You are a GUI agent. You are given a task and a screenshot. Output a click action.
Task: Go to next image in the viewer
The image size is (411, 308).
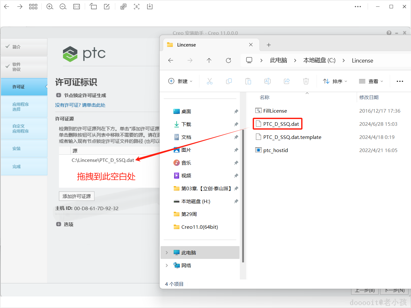[x=20, y=7]
